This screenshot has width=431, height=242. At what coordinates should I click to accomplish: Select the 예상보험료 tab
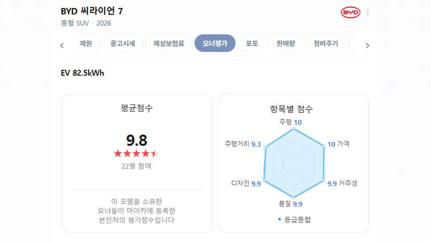click(x=168, y=43)
